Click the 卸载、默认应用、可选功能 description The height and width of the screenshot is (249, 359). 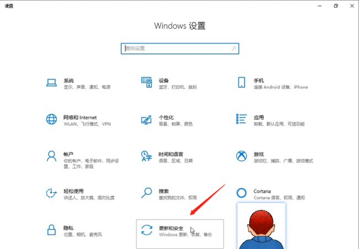(x=279, y=124)
